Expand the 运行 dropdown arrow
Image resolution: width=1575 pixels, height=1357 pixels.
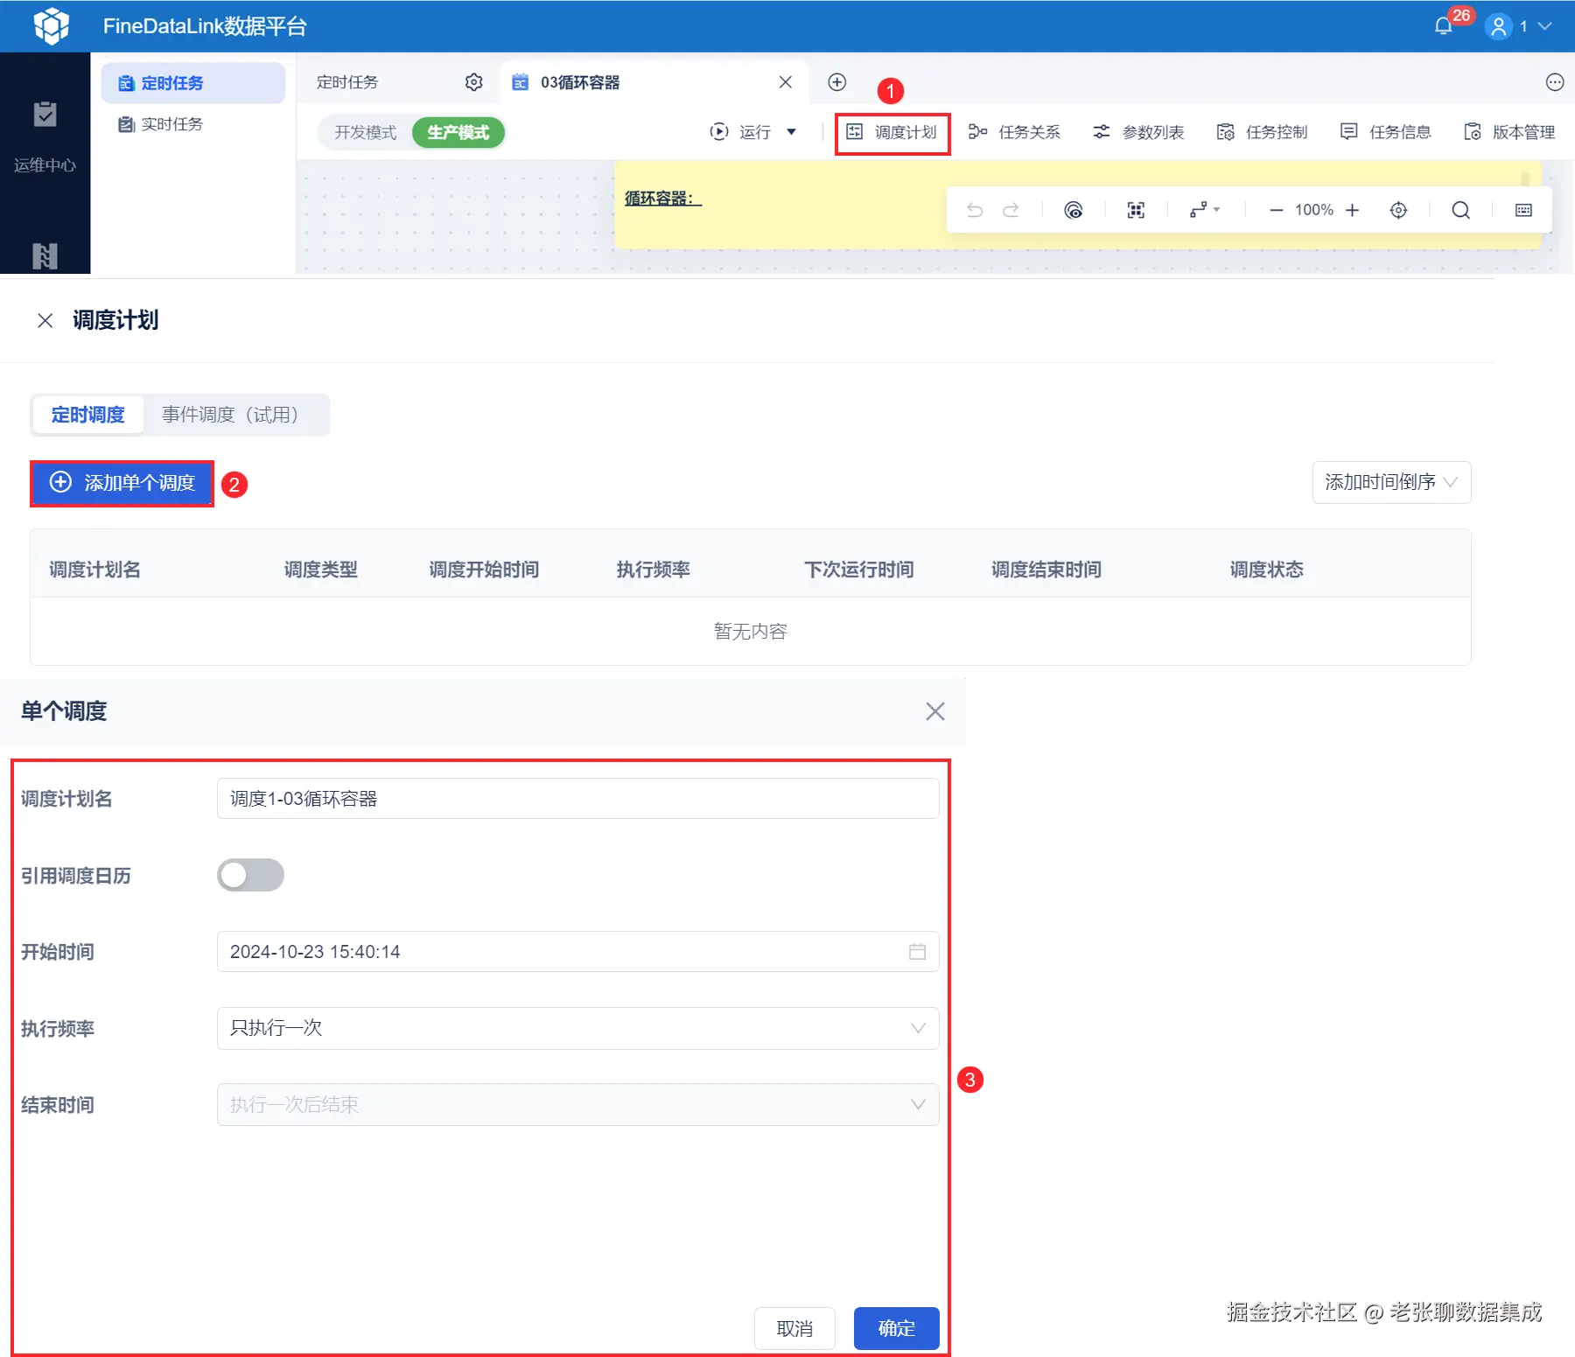792,132
